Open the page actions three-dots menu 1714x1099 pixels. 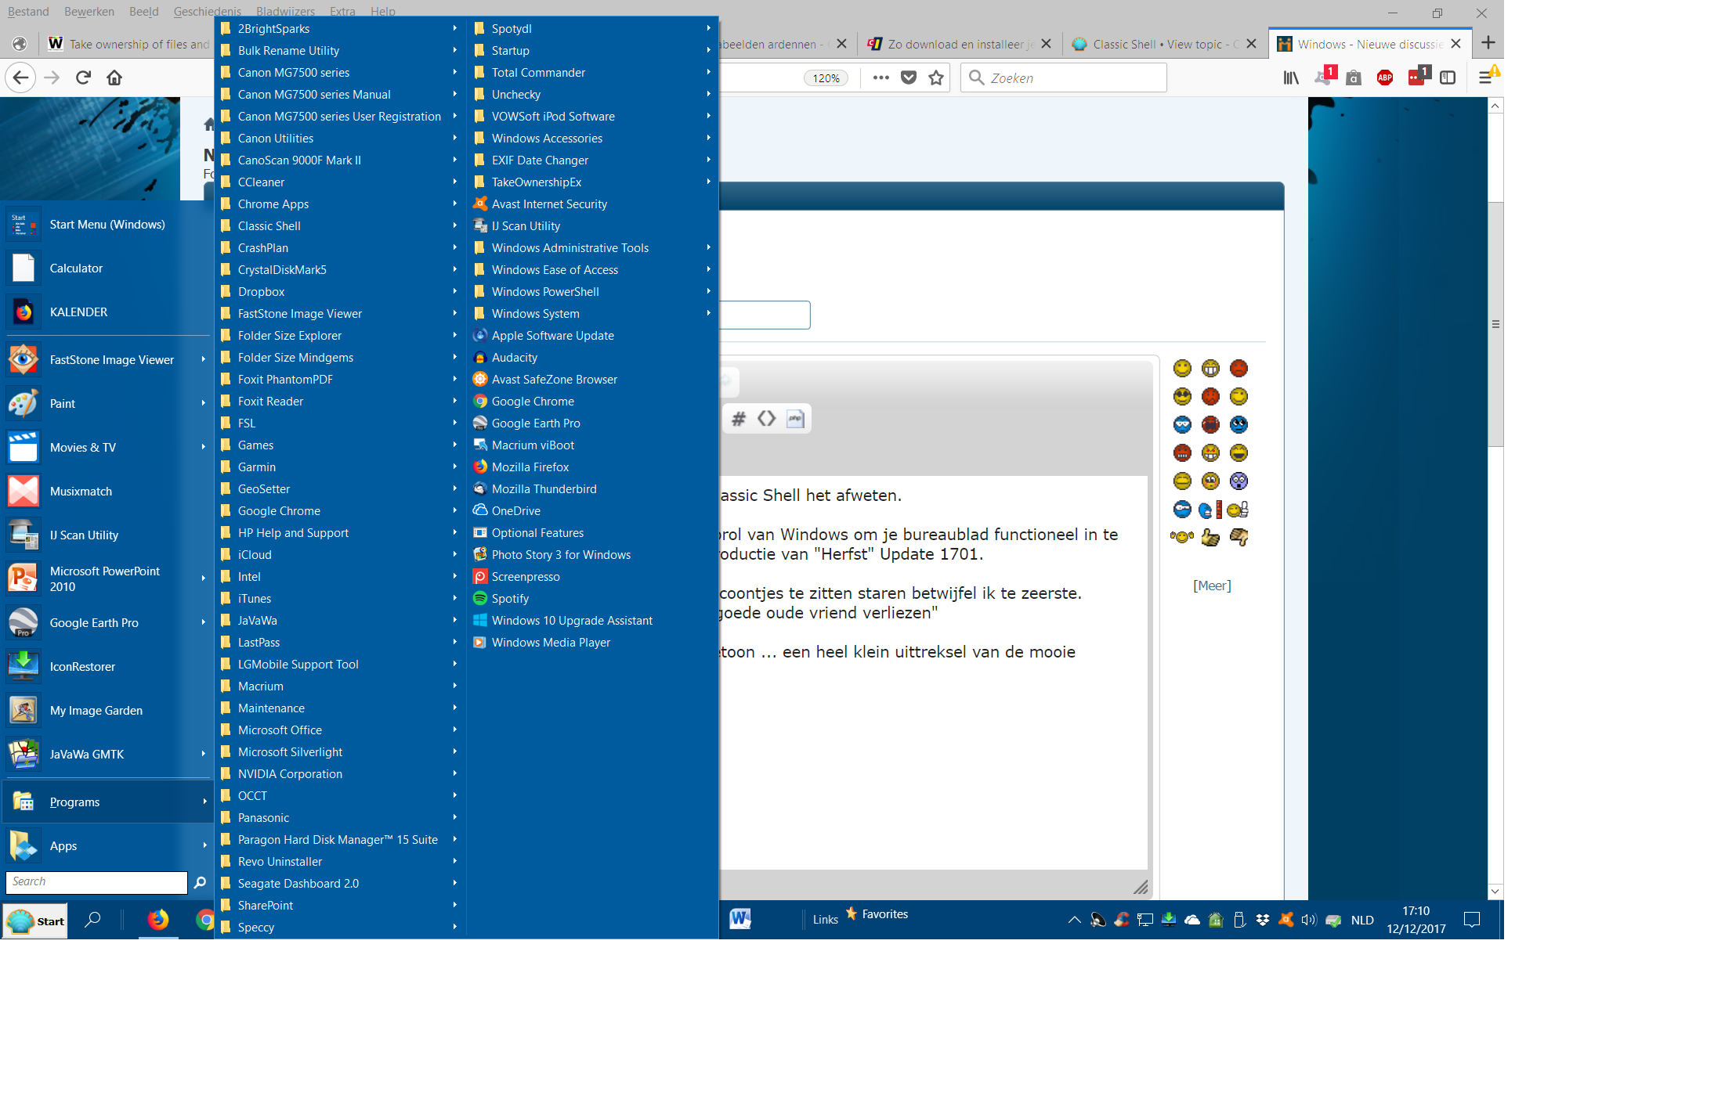tap(881, 77)
